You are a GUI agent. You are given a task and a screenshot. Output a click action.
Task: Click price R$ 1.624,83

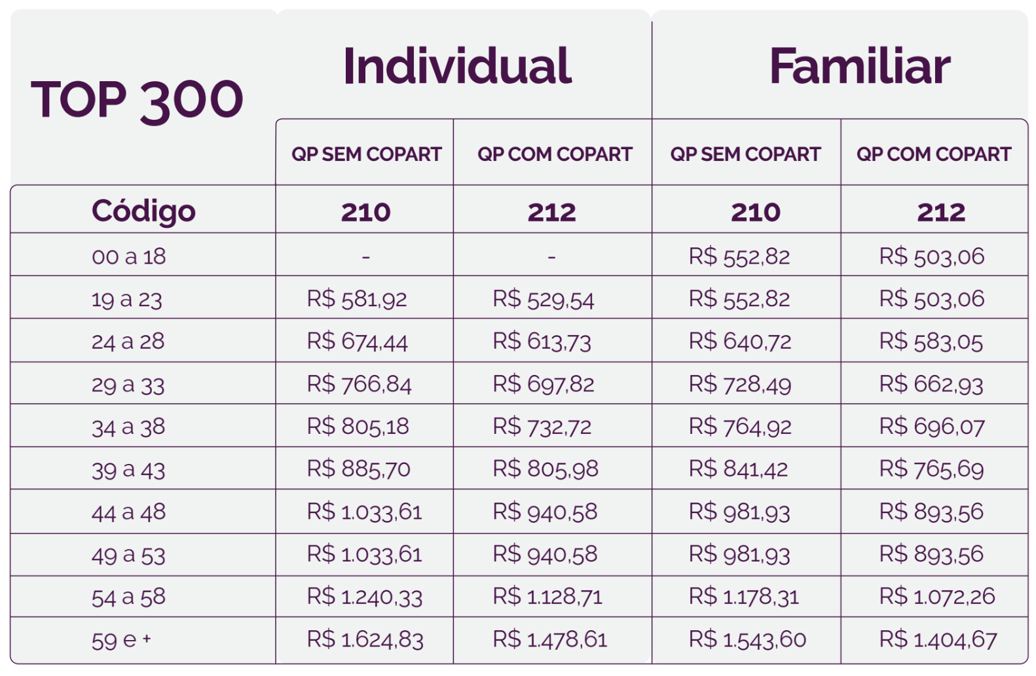click(365, 639)
